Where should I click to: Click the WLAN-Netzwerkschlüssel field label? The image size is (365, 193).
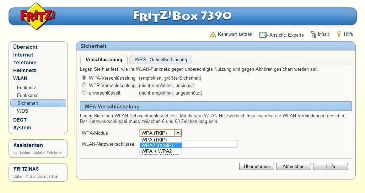108,144
